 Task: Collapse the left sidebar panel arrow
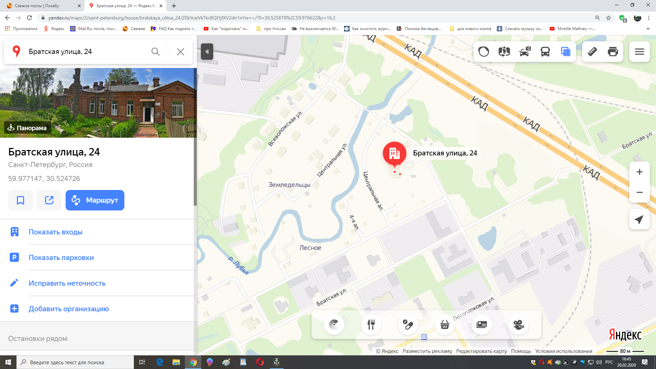point(207,52)
